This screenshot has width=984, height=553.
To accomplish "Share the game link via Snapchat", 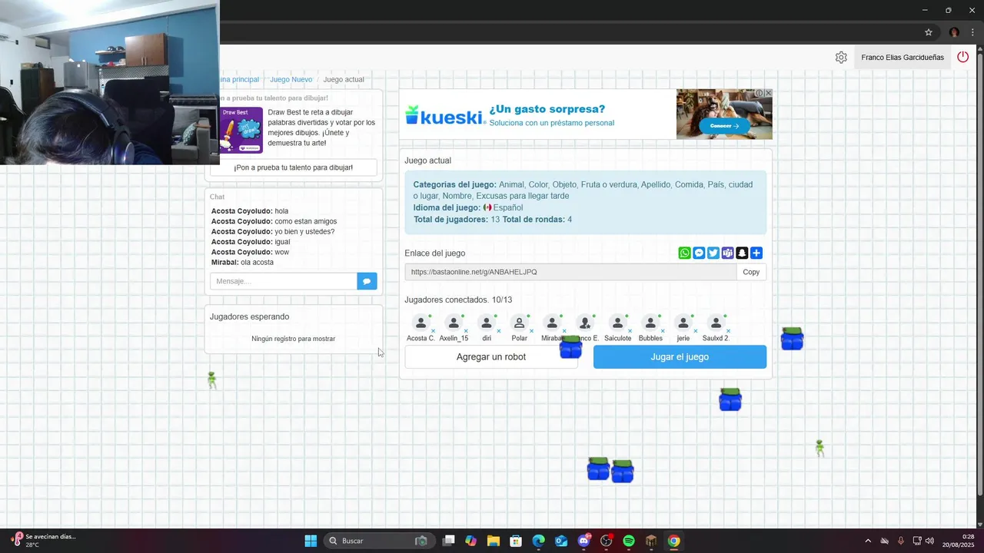I will (742, 253).
